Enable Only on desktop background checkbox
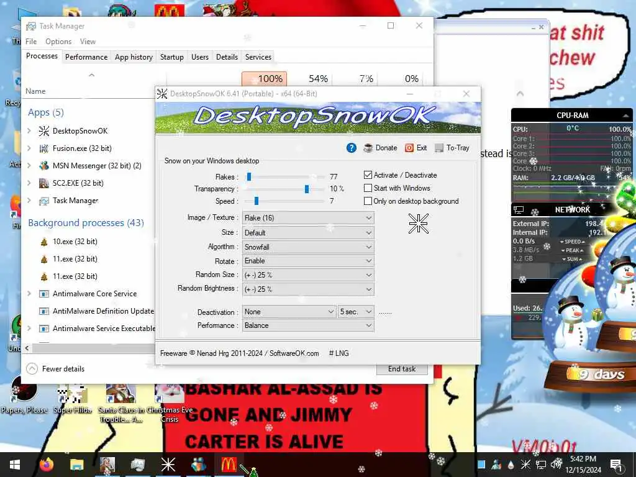 click(368, 201)
